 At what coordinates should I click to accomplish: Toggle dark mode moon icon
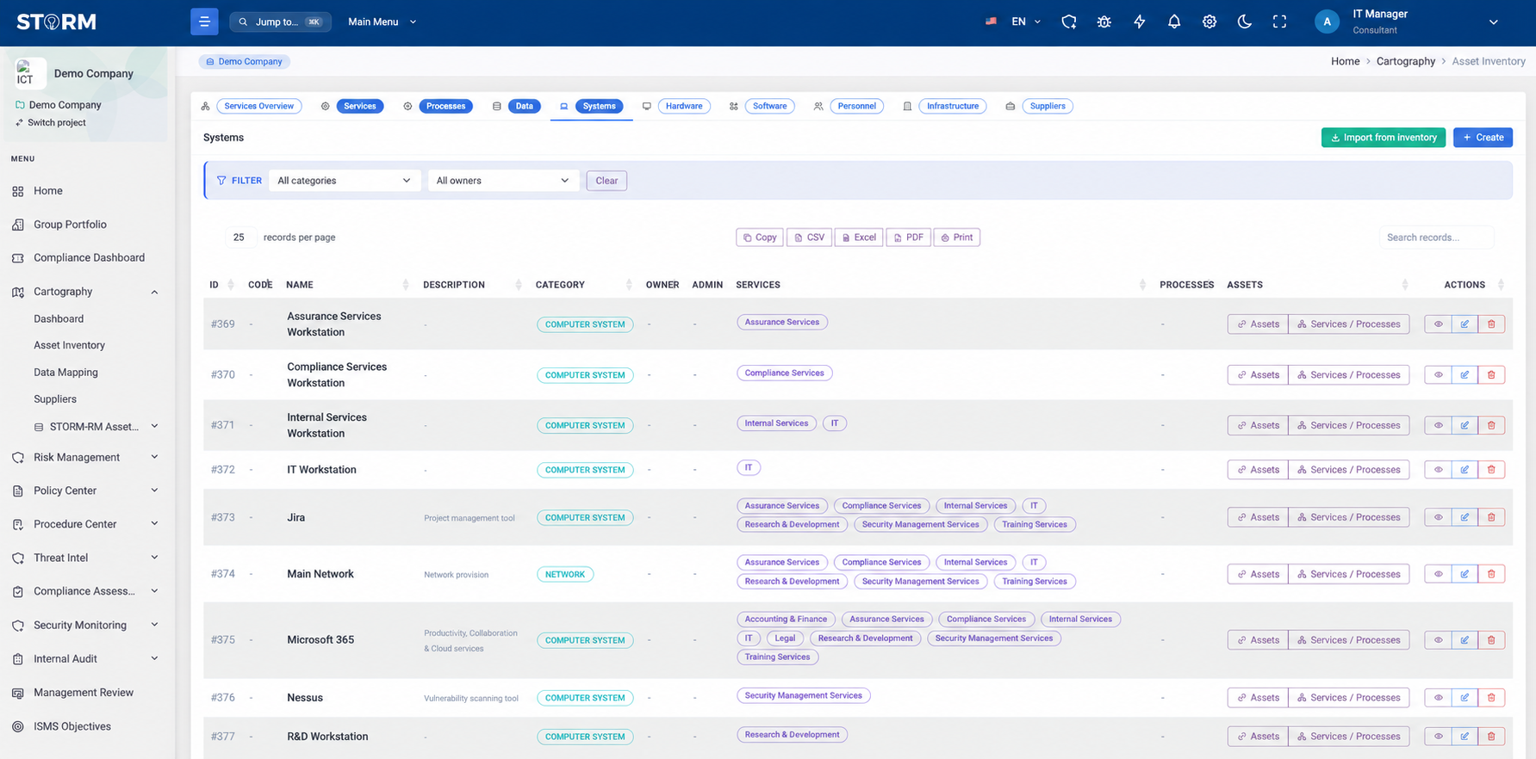[x=1245, y=22]
